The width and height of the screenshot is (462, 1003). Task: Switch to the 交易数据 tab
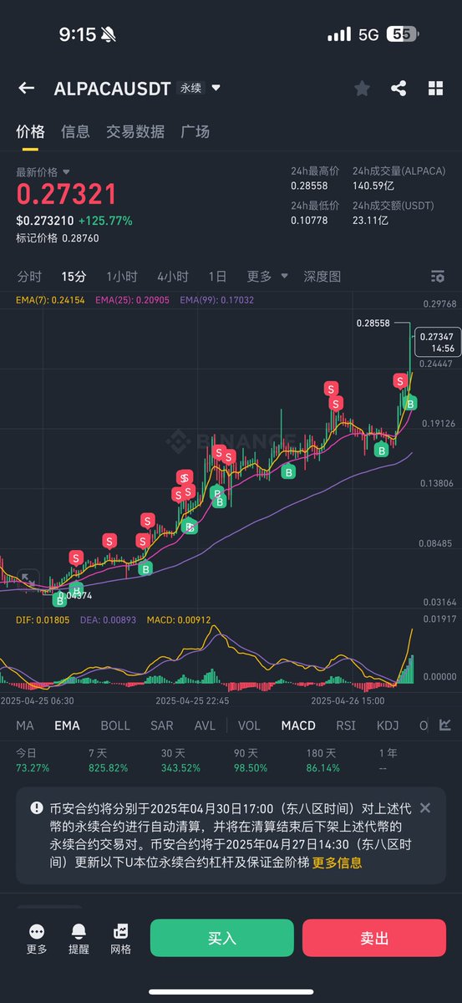click(135, 131)
